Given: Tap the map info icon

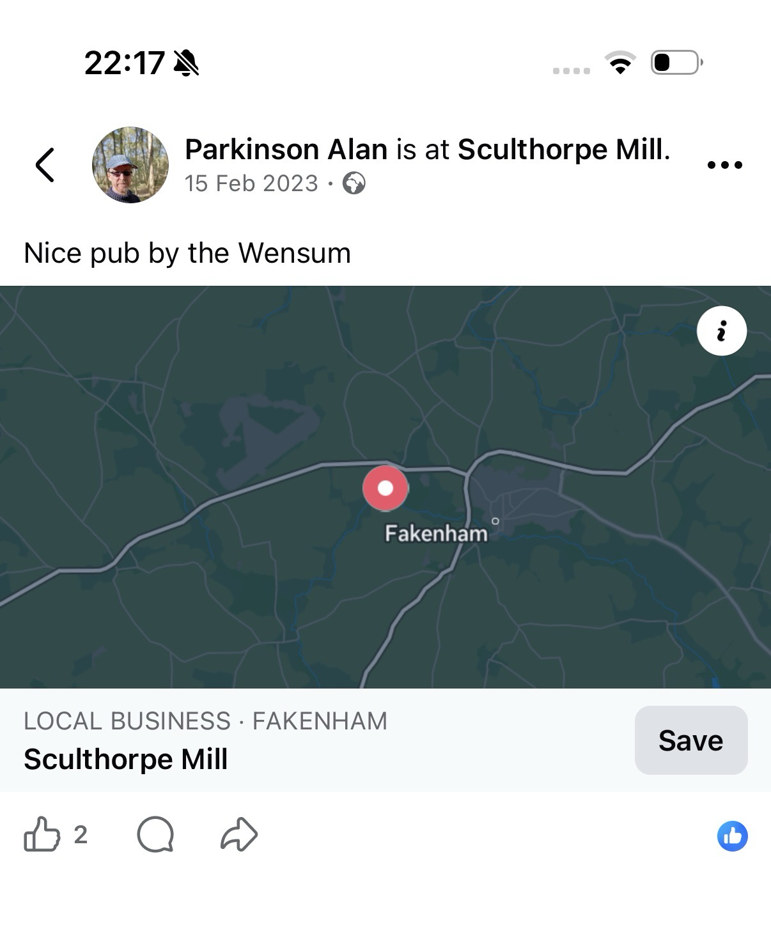Looking at the screenshot, I should tap(722, 331).
